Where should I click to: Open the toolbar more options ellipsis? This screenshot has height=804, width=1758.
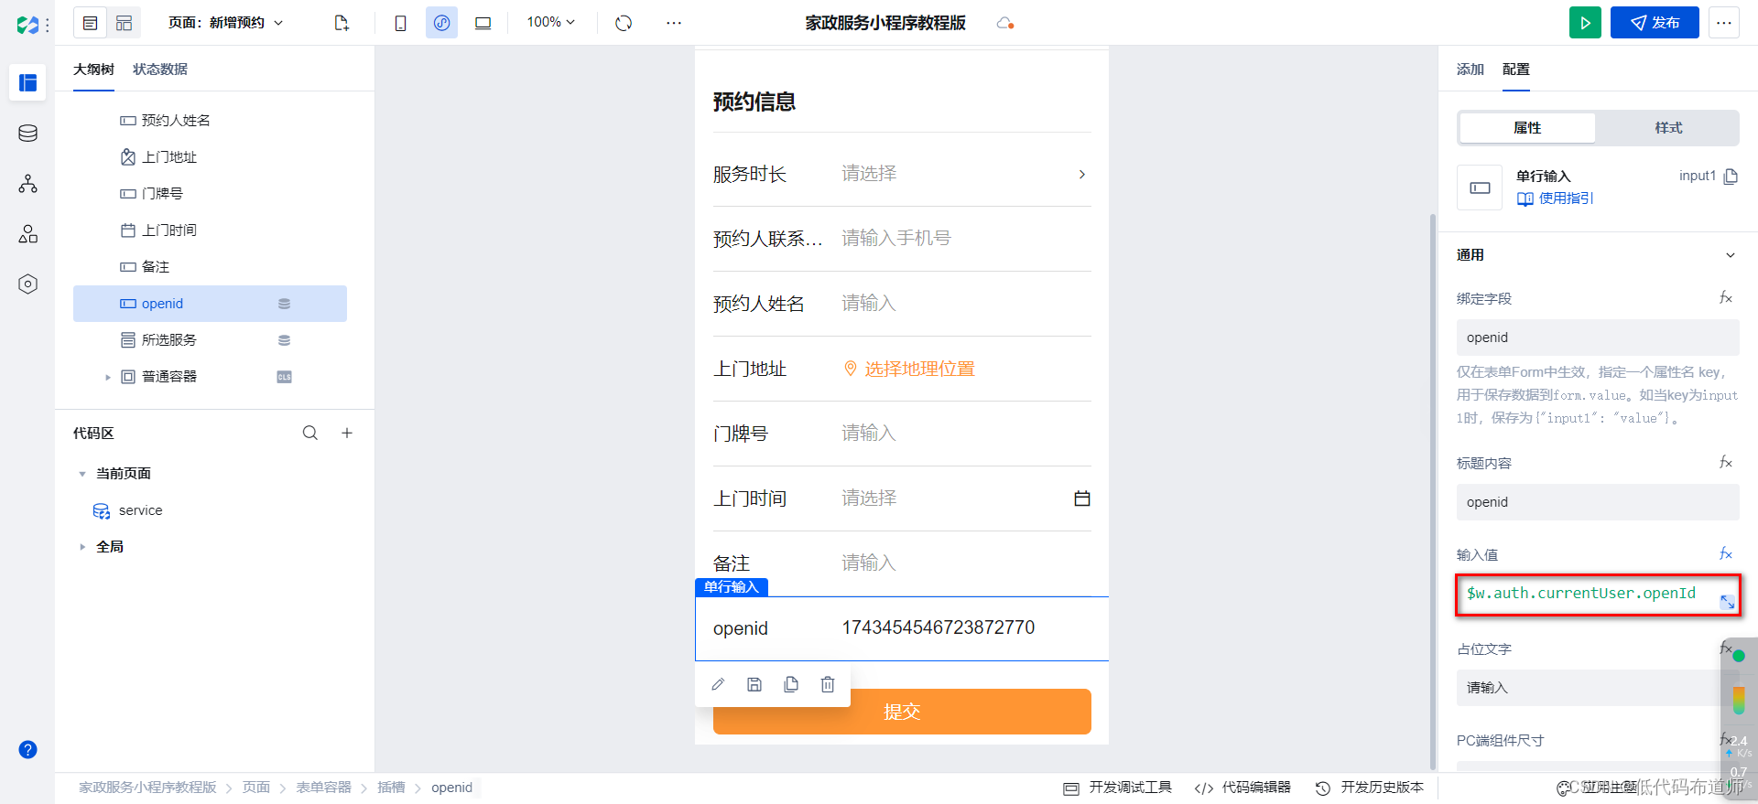(674, 23)
